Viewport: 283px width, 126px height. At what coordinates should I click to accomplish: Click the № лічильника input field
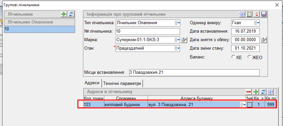pyautogui.click(x=148, y=31)
